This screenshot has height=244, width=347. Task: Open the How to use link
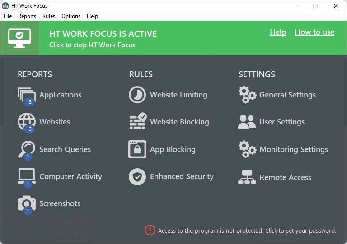(x=314, y=32)
